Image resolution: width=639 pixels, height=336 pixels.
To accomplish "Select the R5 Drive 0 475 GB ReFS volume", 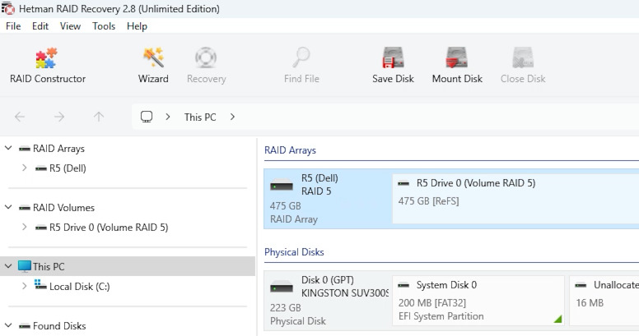I will click(x=515, y=199).
